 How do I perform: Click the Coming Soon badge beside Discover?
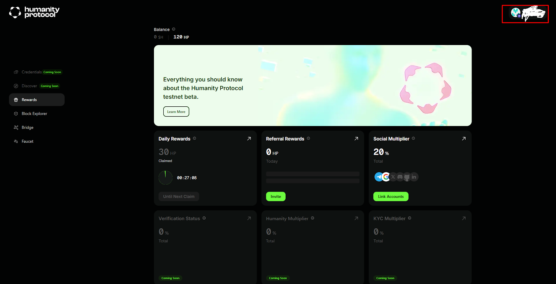(50, 86)
